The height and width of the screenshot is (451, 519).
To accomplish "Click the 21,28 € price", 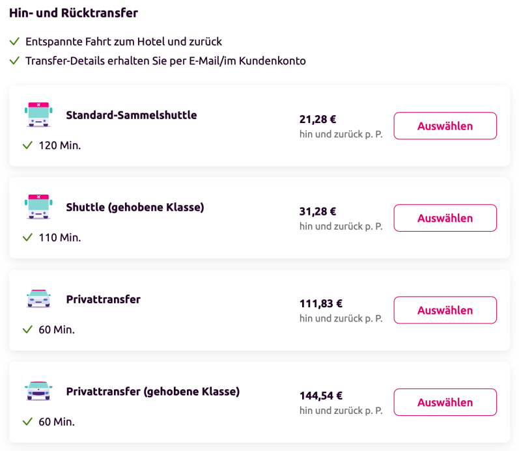I will pyautogui.click(x=318, y=119).
